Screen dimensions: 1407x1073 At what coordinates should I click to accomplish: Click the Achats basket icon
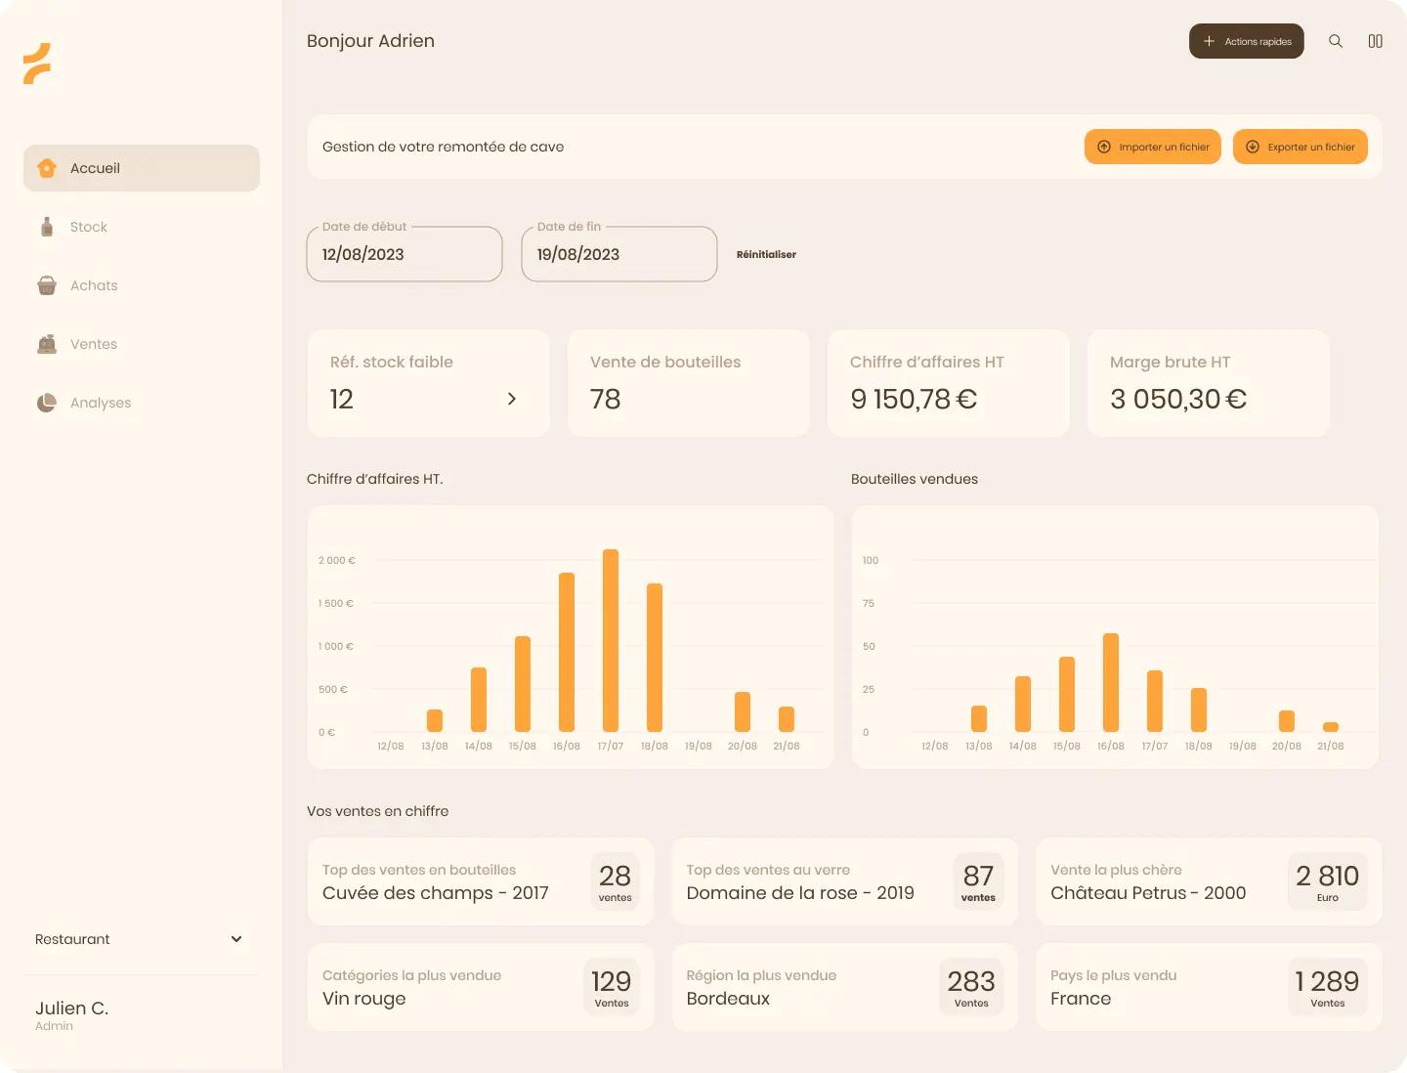pos(47,285)
